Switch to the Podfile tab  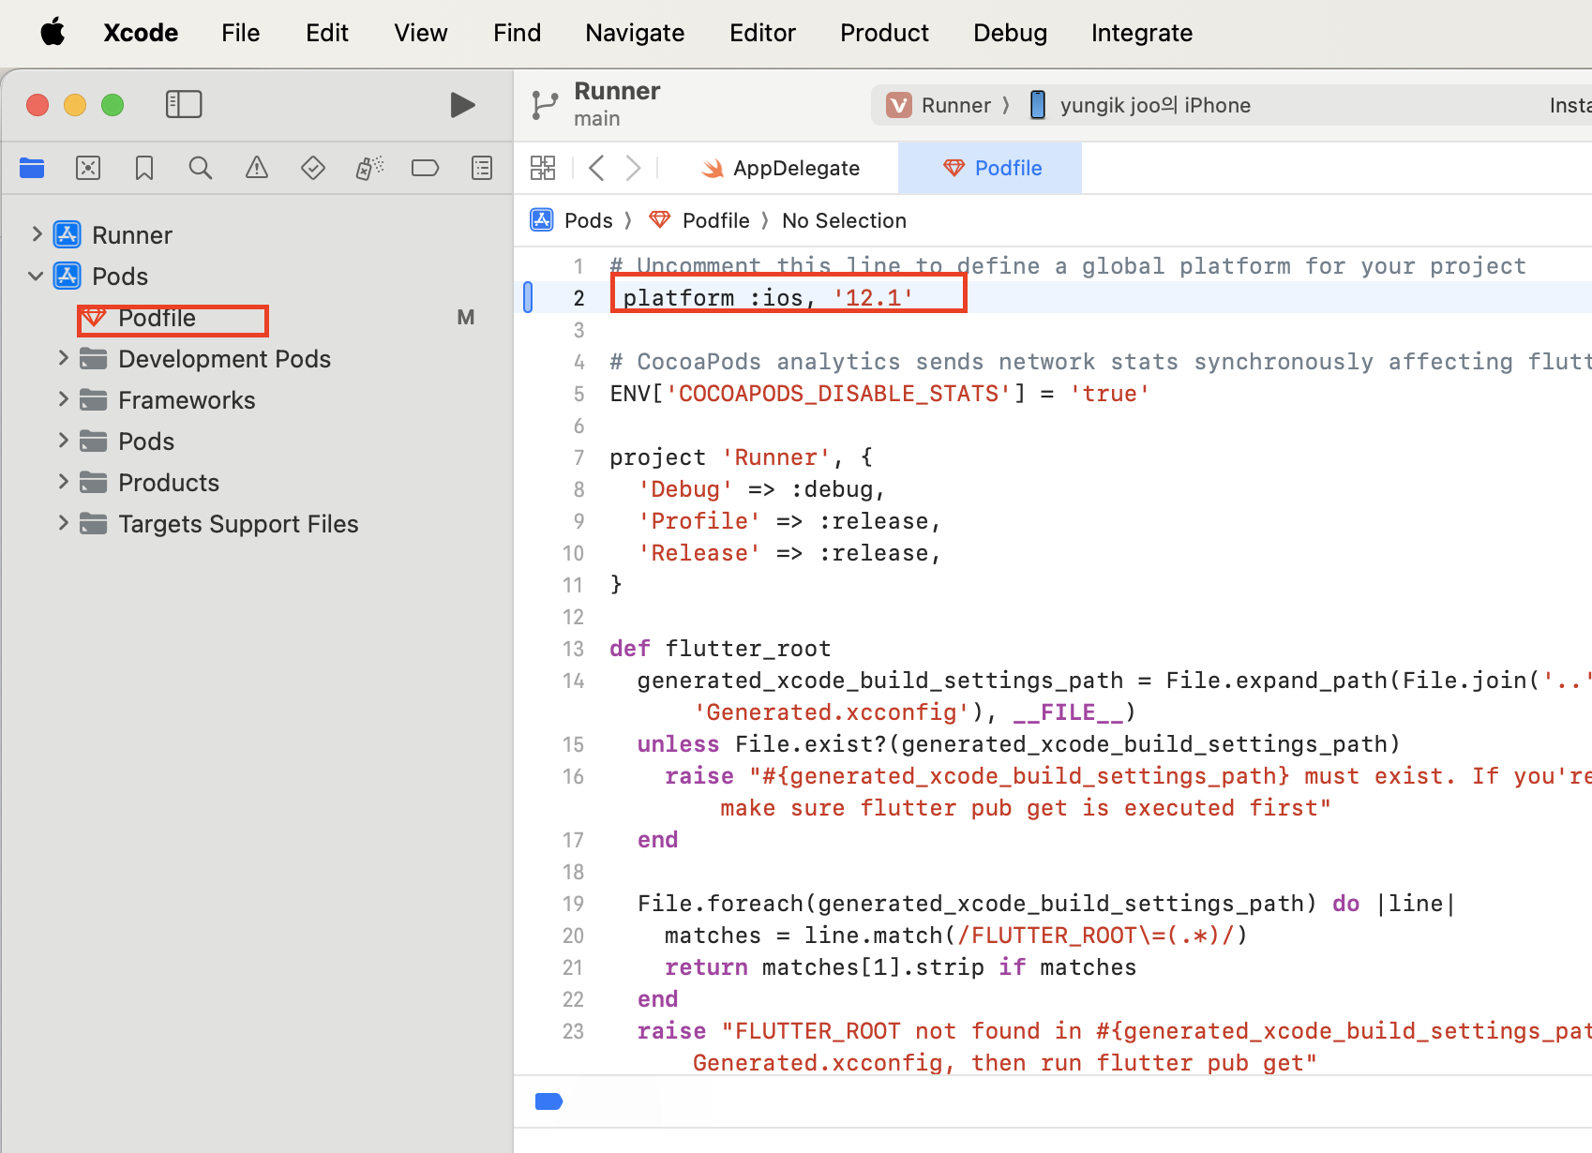990,168
